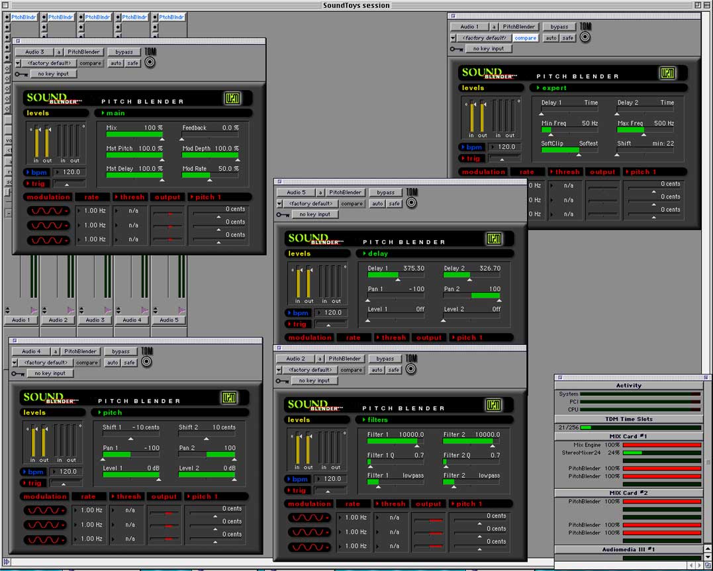Disable the highlighted compare button in the Audio 1 window
Viewport: 713px width, 571px height.
(525, 38)
